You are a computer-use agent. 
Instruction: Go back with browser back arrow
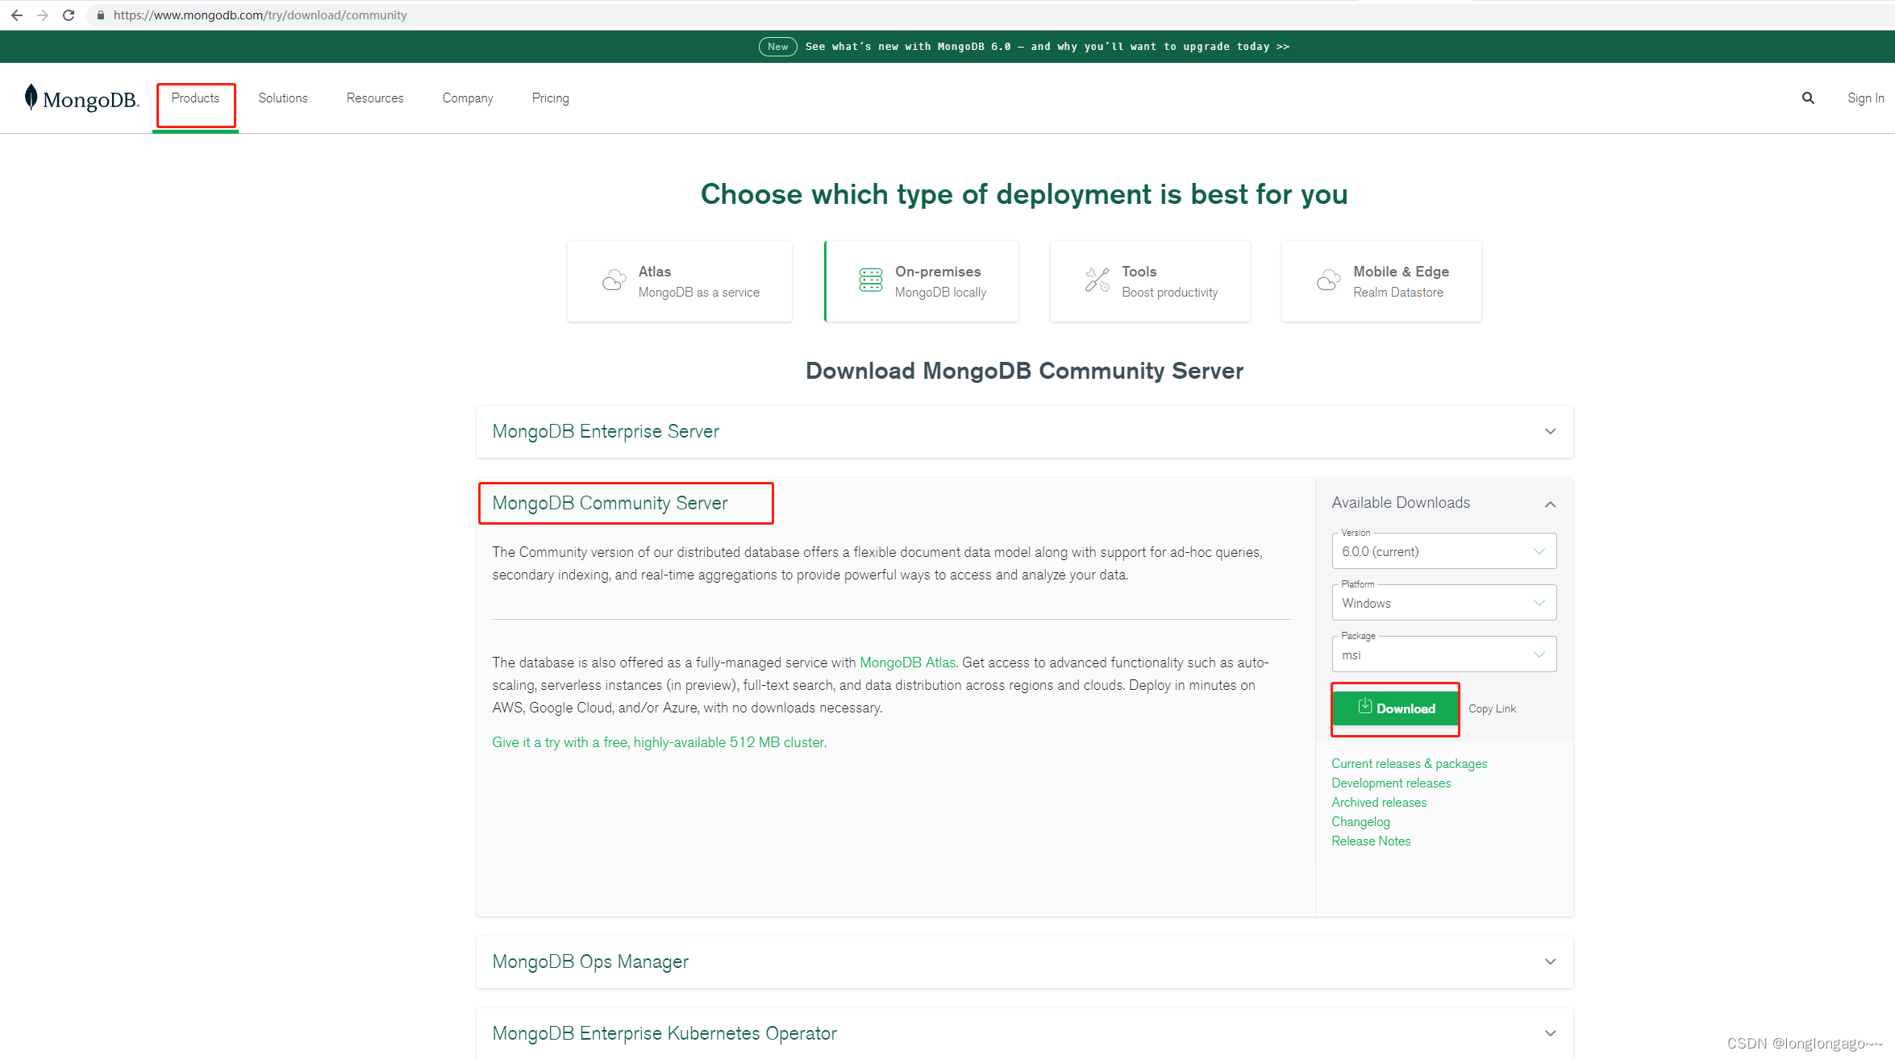point(17,15)
